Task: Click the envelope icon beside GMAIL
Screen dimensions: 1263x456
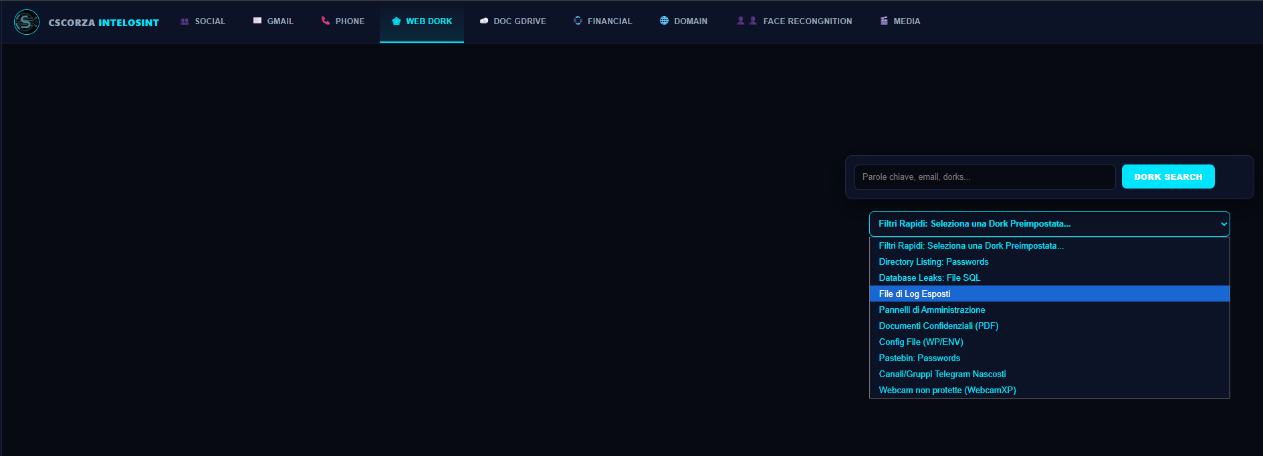Action: coord(257,21)
